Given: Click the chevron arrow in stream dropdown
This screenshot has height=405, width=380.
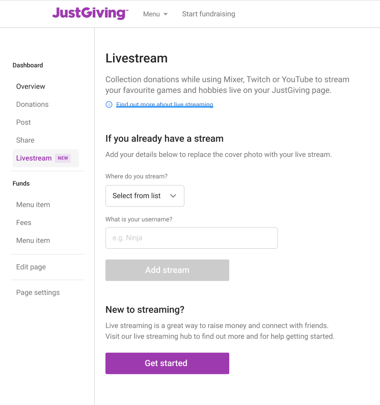Looking at the screenshot, I should [173, 196].
